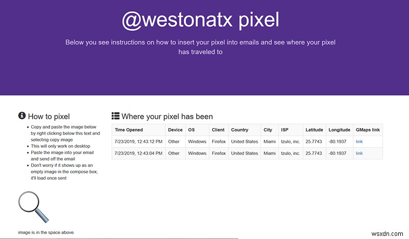Click the list icon beside Where your pixel has been

click(x=116, y=116)
